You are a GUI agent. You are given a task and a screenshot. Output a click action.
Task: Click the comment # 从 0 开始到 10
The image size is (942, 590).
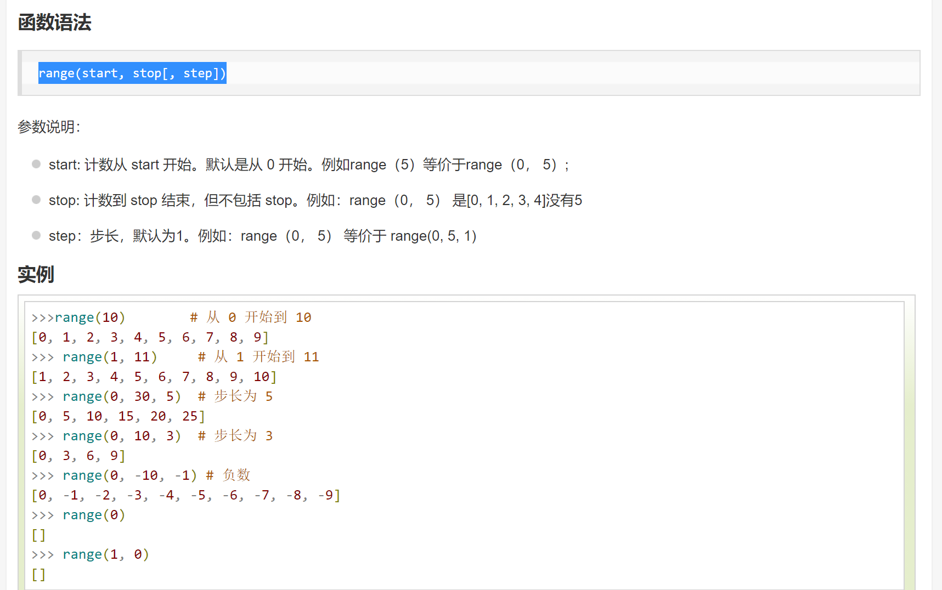251,317
